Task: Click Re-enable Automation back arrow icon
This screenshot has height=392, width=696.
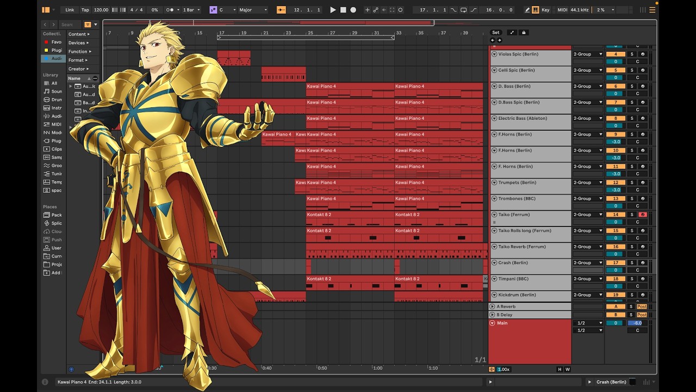Action: tap(384, 10)
